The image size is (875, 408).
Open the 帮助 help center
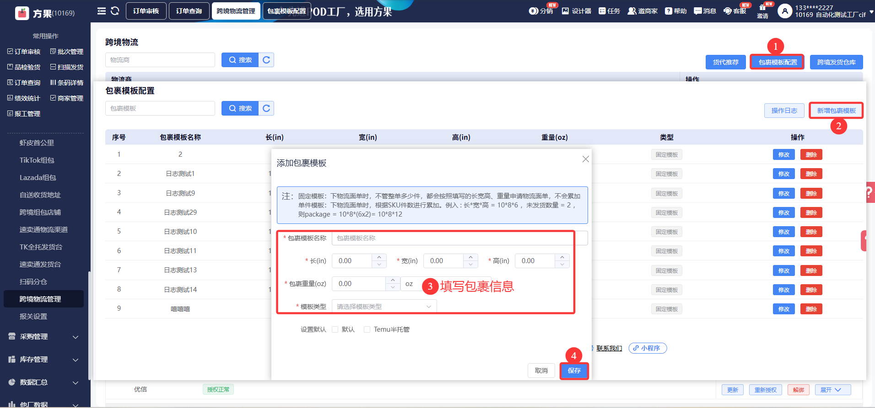675,11
